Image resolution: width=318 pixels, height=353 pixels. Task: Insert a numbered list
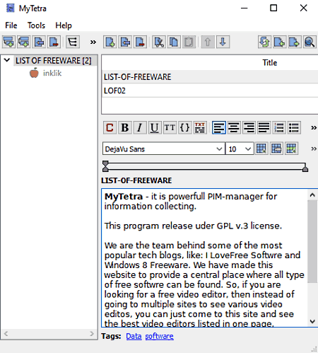[279, 128]
